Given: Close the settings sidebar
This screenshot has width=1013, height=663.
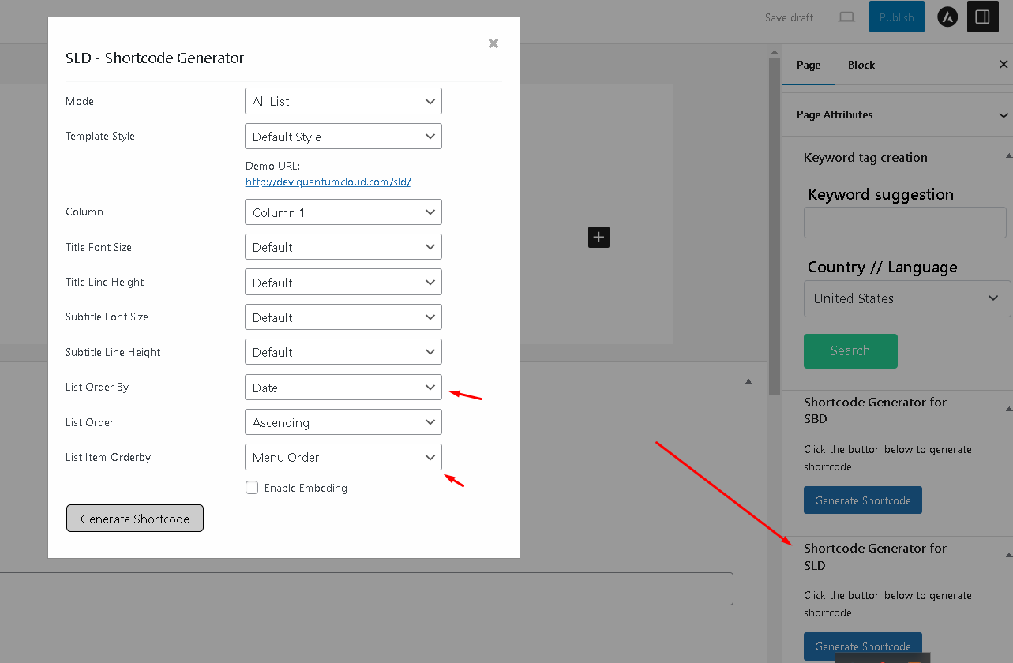Looking at the screenshot, I should tap(1004, 65).
